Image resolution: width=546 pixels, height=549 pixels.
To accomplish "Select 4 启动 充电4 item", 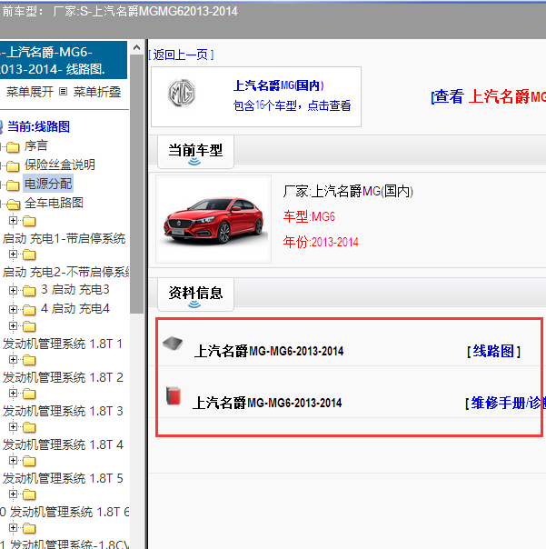I will (x=75, y=308).
